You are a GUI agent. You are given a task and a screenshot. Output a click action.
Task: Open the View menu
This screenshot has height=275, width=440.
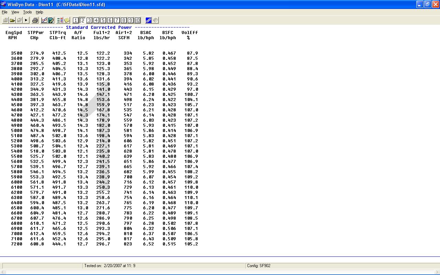point(15,12)
